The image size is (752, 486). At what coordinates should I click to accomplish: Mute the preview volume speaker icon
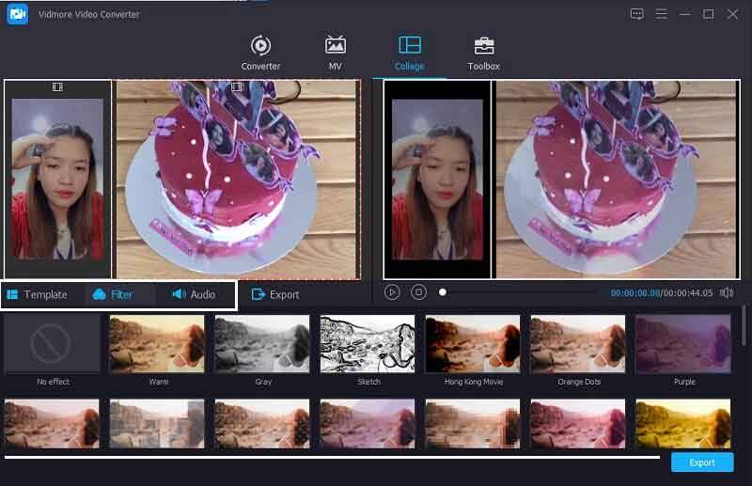coord(726,293)
